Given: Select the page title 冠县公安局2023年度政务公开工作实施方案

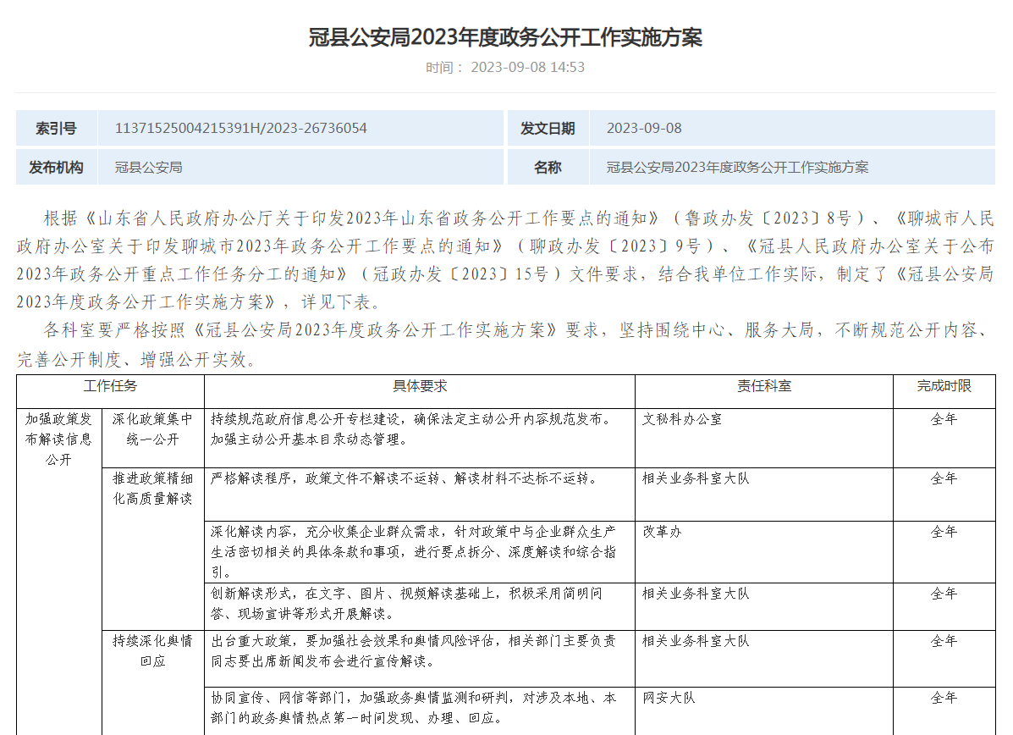Looking at the screenshot, I should pos(505,37).
